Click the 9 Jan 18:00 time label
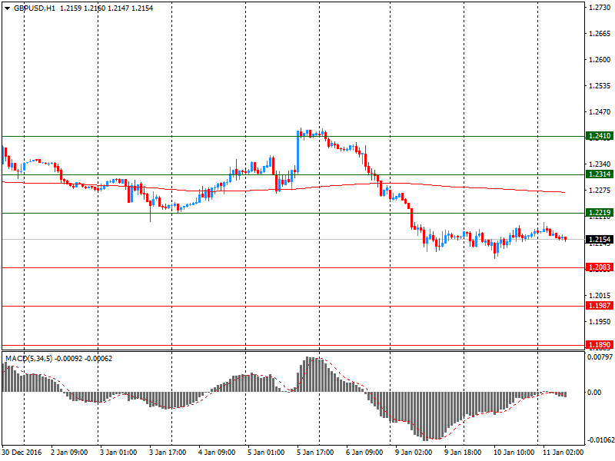The height and width of the screenshot is (461, 615). (463, 453)
